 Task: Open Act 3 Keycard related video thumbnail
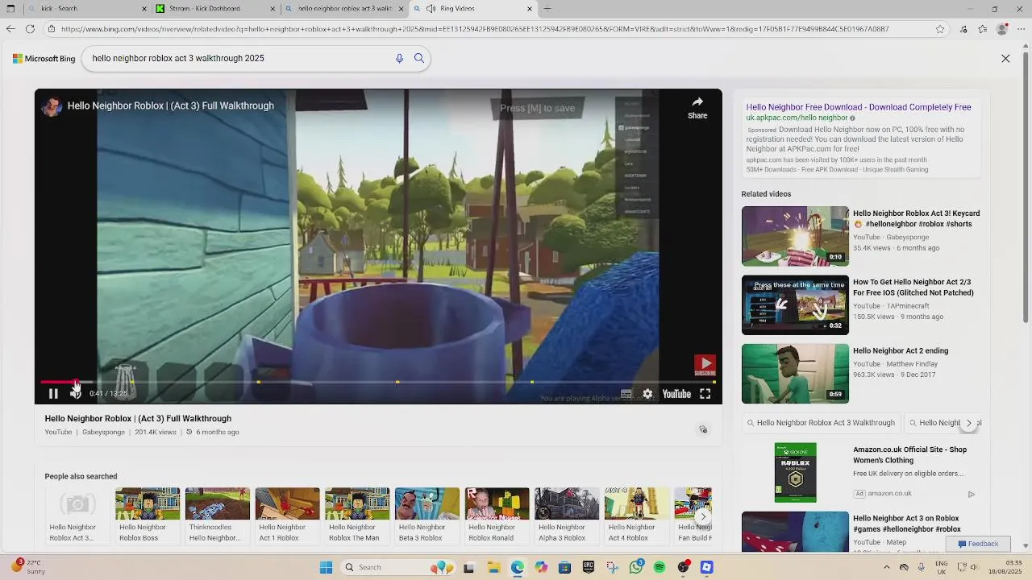(795, 236)
